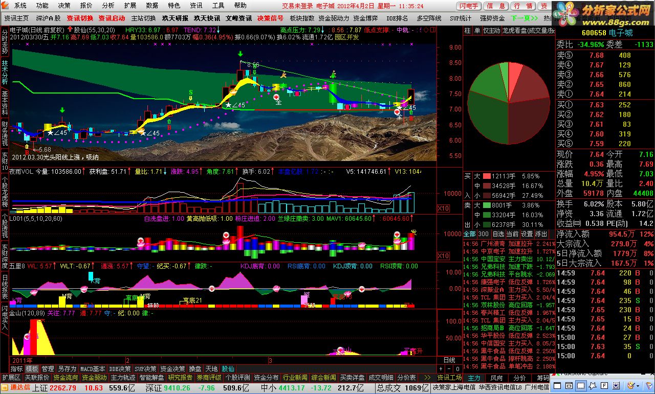
Task: Select the 闪电买入 vertical sidebar tab
Action: tap(5, 318)
